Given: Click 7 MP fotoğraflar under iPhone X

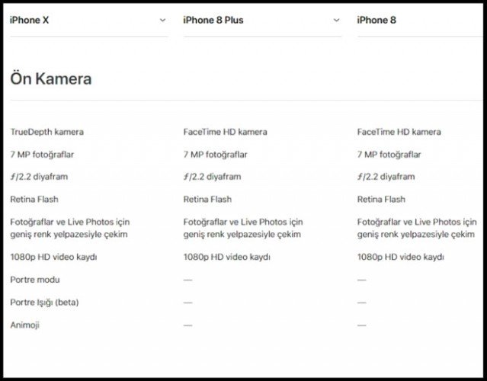Looking at the screenshot, I should (42, 155).
